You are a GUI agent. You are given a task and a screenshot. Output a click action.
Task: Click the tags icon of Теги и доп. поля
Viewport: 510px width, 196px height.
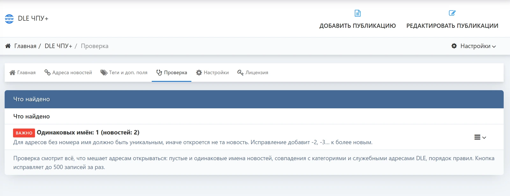click(x=104, y=73)
